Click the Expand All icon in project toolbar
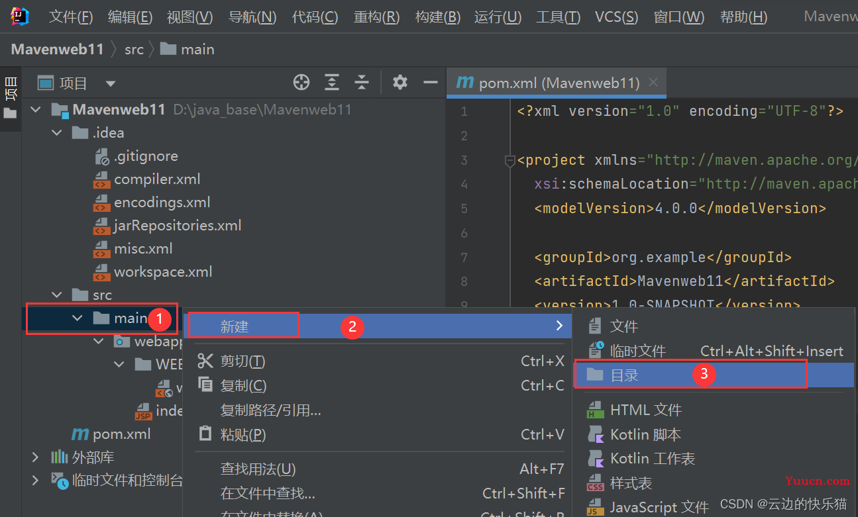 tap(332, 82)
